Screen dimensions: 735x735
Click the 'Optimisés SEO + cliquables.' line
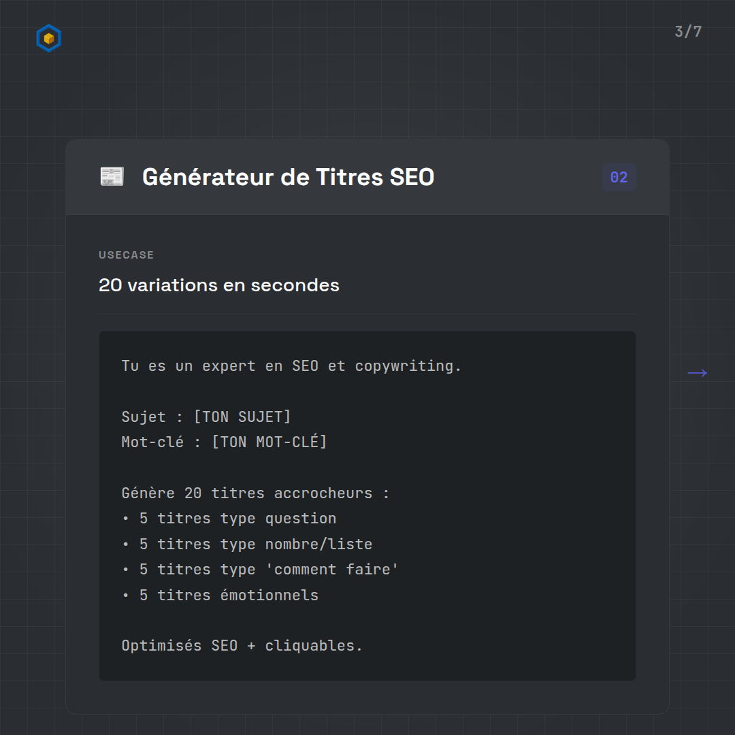[x=242, y=646]
